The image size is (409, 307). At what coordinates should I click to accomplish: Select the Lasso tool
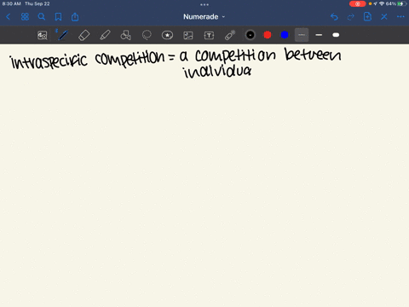pos(147,35)
